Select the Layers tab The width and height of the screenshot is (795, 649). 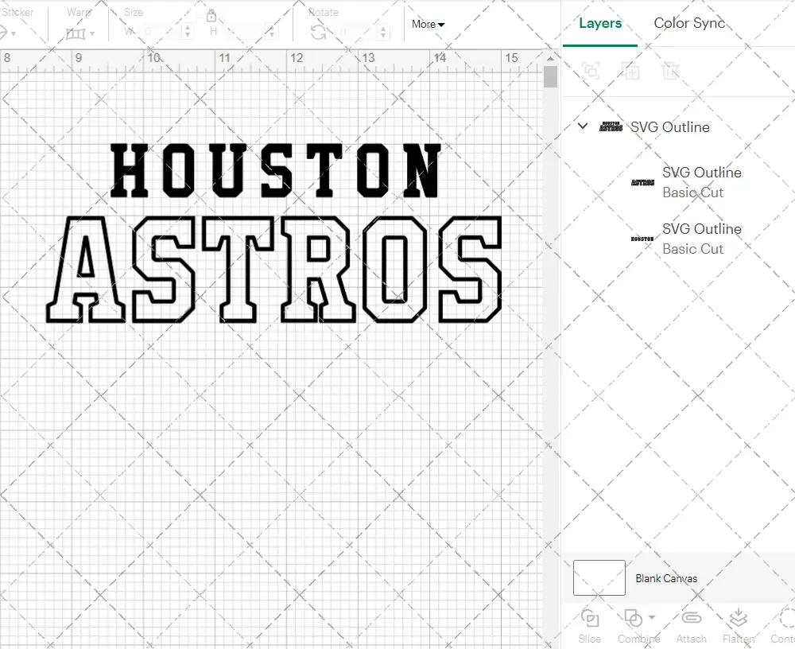pyautogui.click(x=599, y=23)
